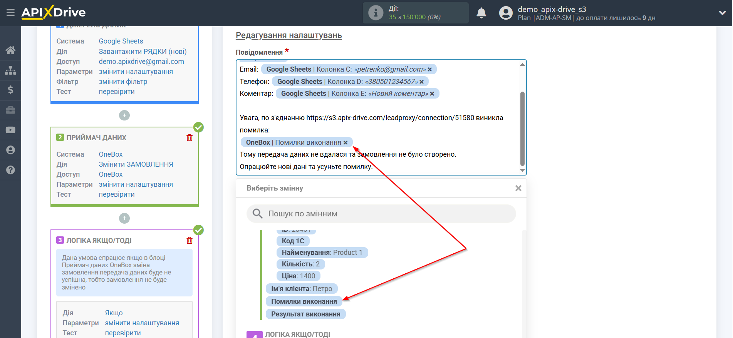Add a block after ПРИЙМАЧ ДАНИХ
This screenshot has width=733, height=338.
(124, 218)
